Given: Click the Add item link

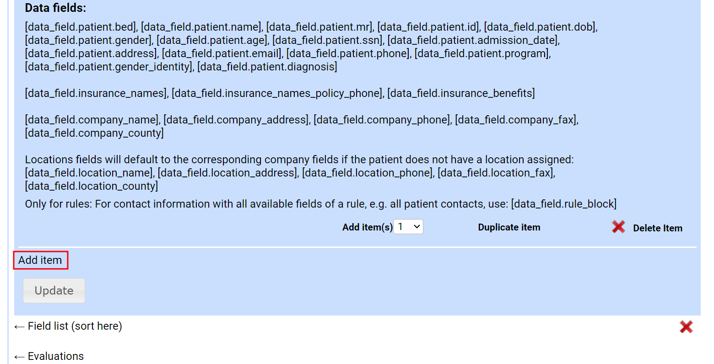Looking at the screenshot, I should pyautogui.click(x=40, y=260).
